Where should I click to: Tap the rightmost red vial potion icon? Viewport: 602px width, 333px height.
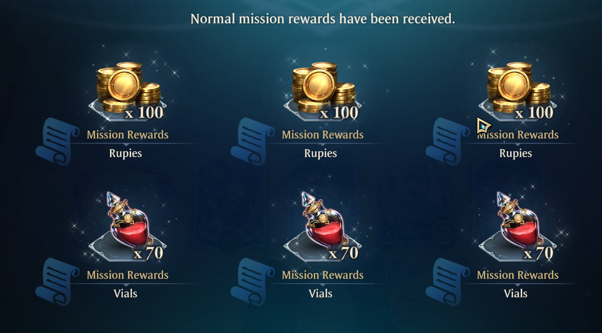520,221
